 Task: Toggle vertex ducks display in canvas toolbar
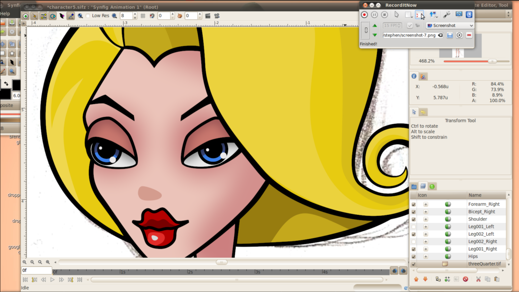point(34,16)
